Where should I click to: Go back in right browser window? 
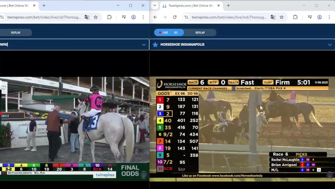pos(155,17)
